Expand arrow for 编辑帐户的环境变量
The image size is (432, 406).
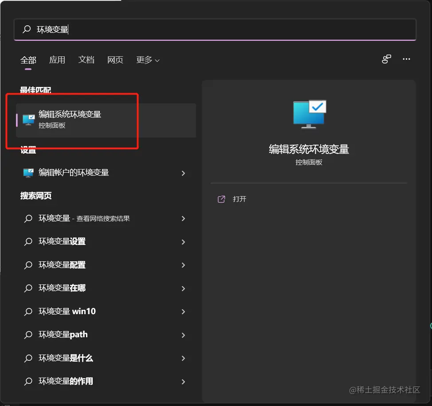[x=183, y=173]
